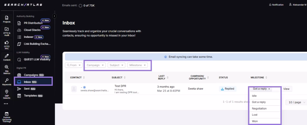Open Explore Upcoming Trainings
Screen dimensions: 307x125
point(7,117)
